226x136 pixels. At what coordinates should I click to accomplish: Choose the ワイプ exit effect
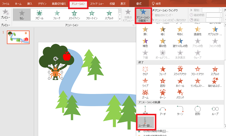click(145, 83)
